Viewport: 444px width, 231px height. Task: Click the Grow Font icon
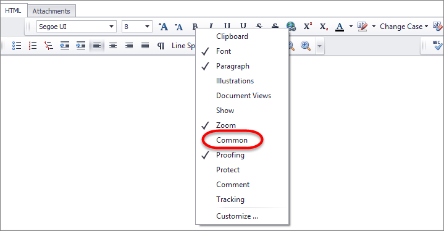[x=163, y=27]
